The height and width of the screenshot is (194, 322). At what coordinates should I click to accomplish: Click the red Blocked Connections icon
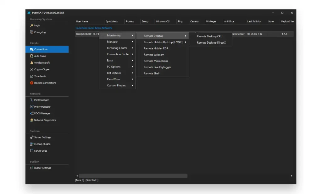(31, 83)
